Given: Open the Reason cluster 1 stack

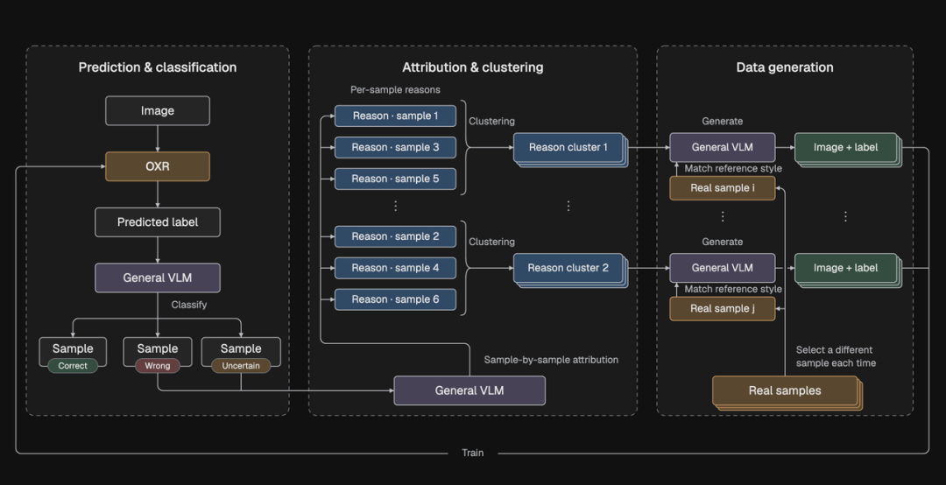Looking at the screenshot, I should pos(570,149).
